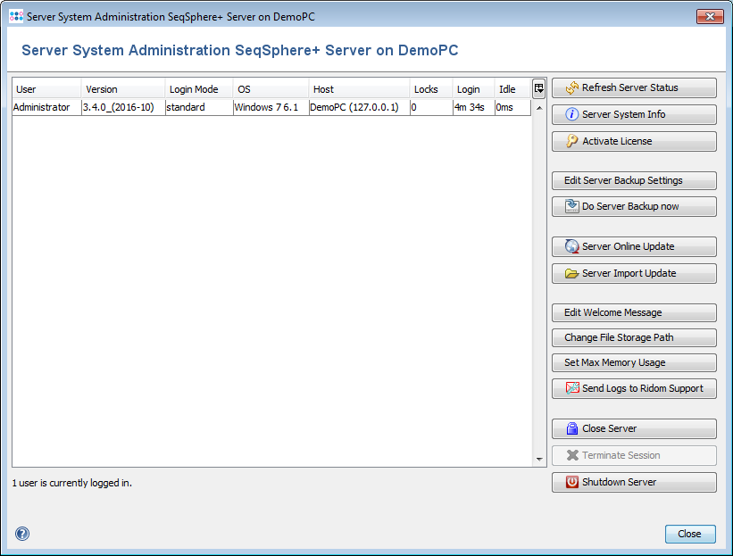Click the backup disk icon on Do Server Backup now
733x556 pixels.
(x=571, y=206)
